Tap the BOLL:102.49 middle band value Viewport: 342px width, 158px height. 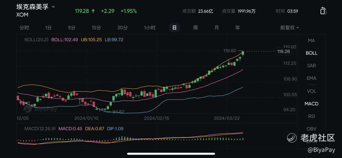pyautogui.click(x=64, y=40)
